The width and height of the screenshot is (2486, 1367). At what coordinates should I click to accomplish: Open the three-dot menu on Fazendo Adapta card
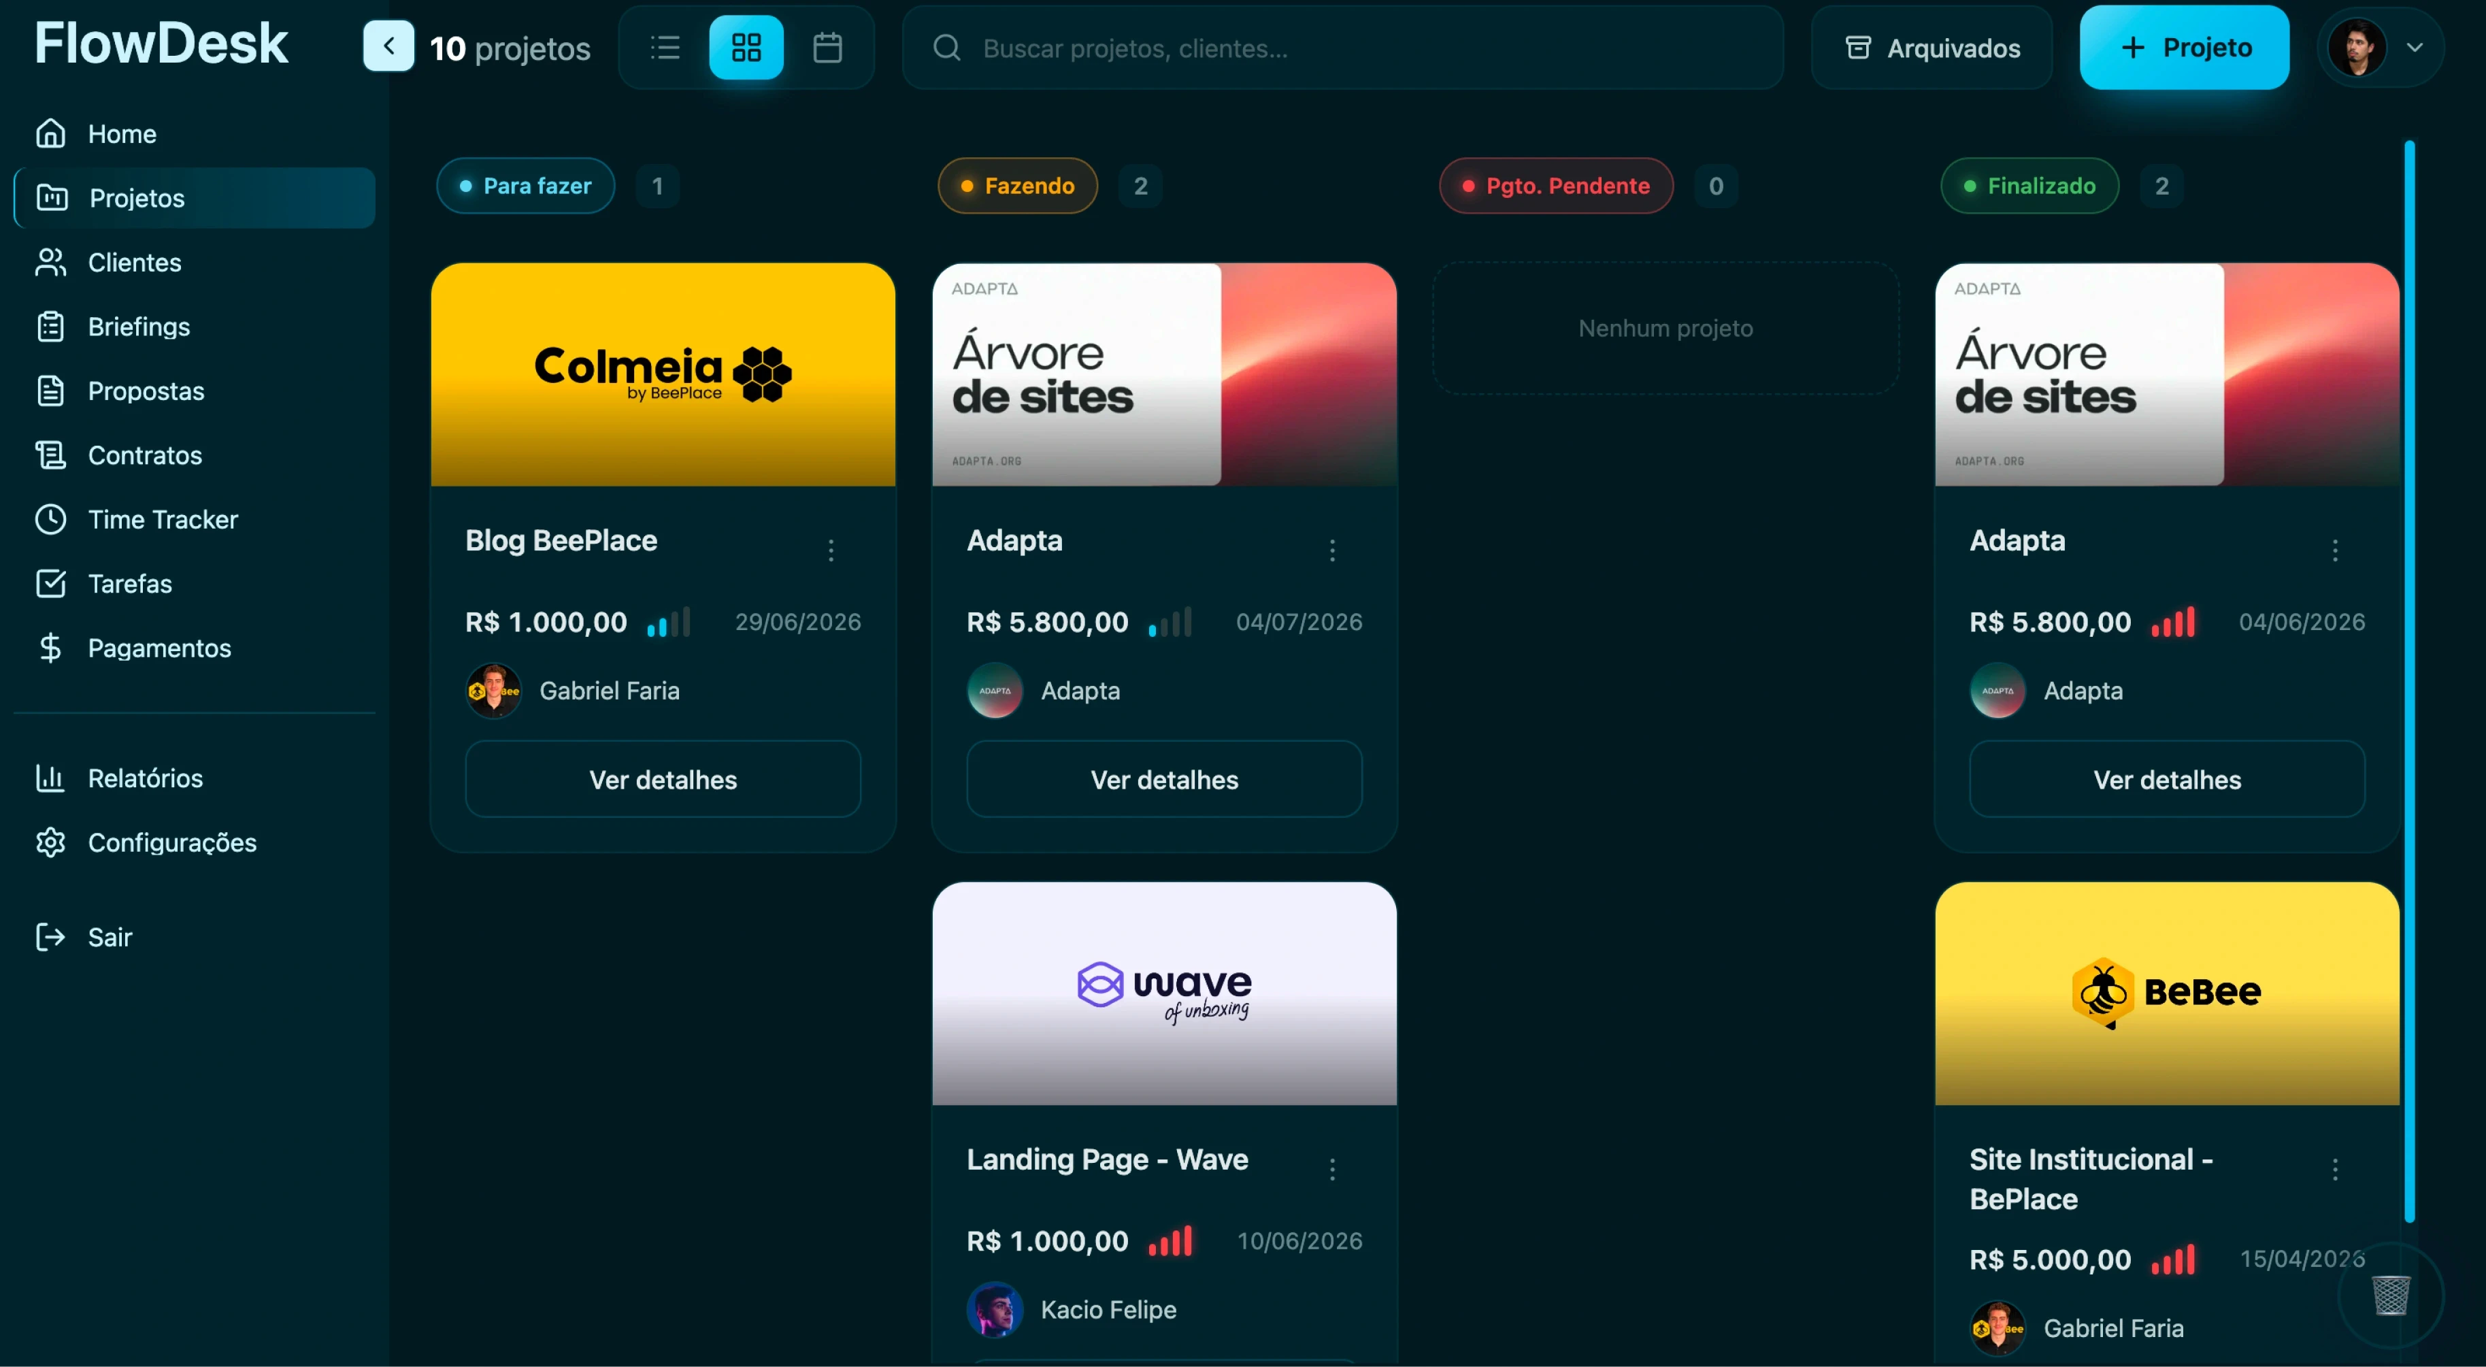pos(1332,550)
